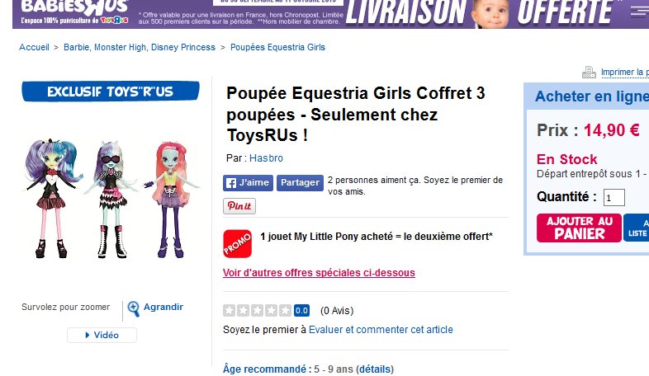Go to the Accueil breadcrumb
The width and height of the screenshot is (649, 376).
pos(34,47)
